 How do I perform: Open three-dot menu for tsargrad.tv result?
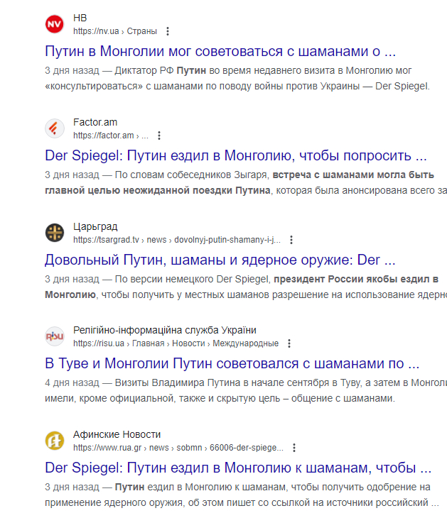[291, 240]
